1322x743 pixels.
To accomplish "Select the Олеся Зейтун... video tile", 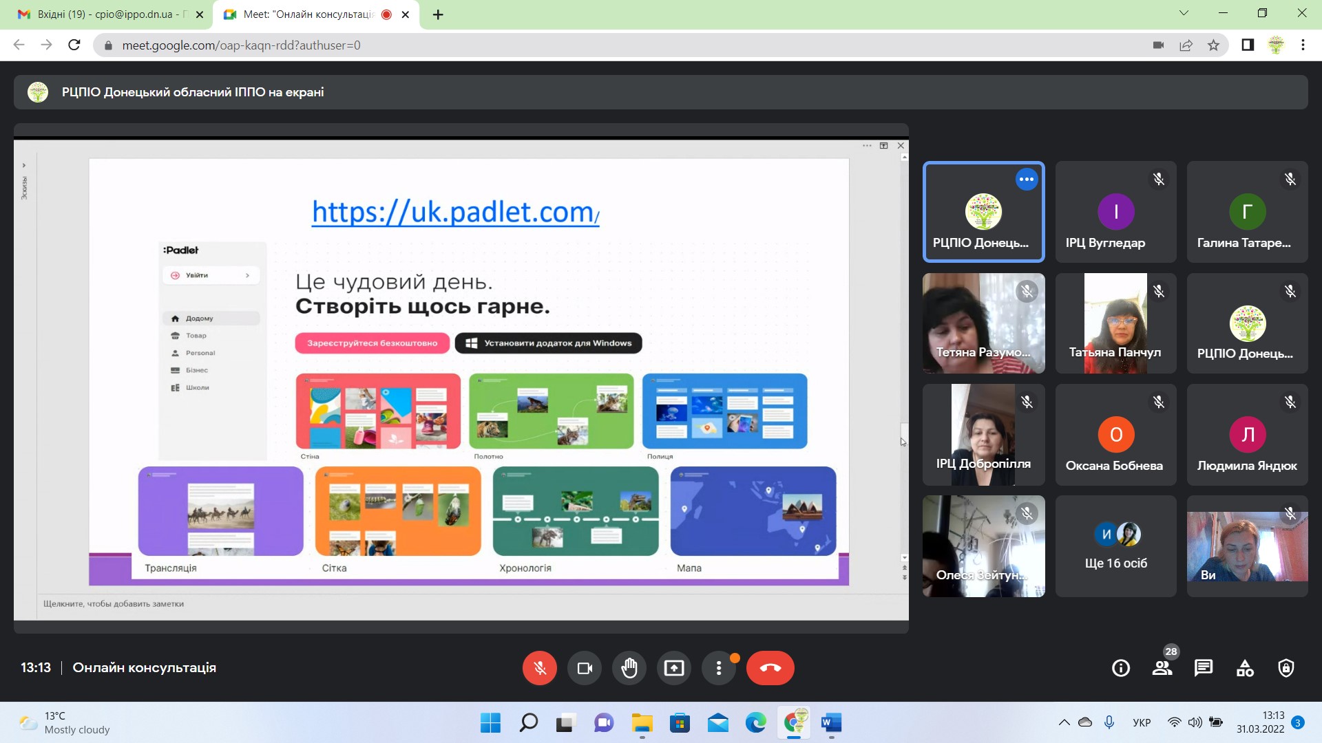I will [x=984, y=546].
